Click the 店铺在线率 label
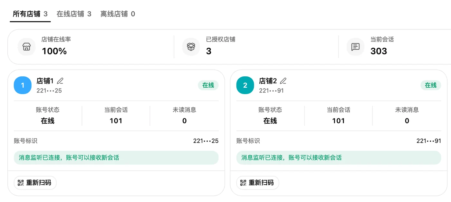This screenshot has height=202, width=451. [x=56, y=39]
